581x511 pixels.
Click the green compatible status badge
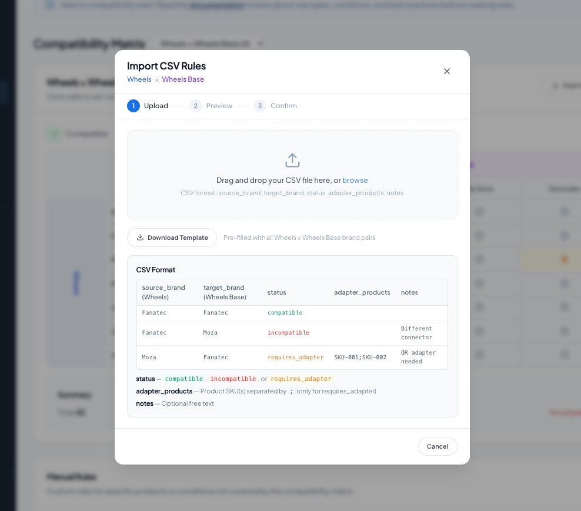(x=285, y=312)
